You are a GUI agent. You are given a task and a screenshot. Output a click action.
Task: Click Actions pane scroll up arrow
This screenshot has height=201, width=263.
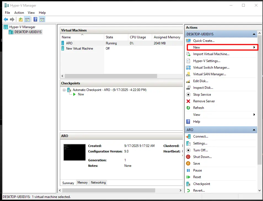(259, 33)
